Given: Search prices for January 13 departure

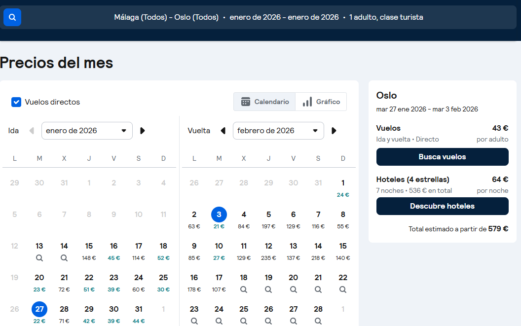Looking at the screenshot, I should click(39, 257).
